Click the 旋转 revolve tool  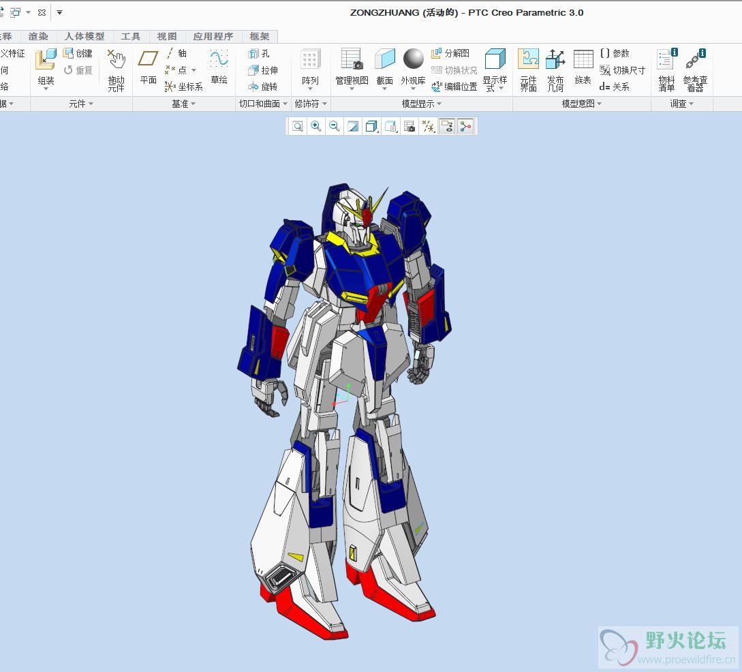coord(263,87)
